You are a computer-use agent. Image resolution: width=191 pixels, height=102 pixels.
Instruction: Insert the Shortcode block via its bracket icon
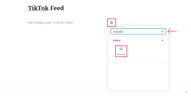pyautogui.click(x=121, y=49)
